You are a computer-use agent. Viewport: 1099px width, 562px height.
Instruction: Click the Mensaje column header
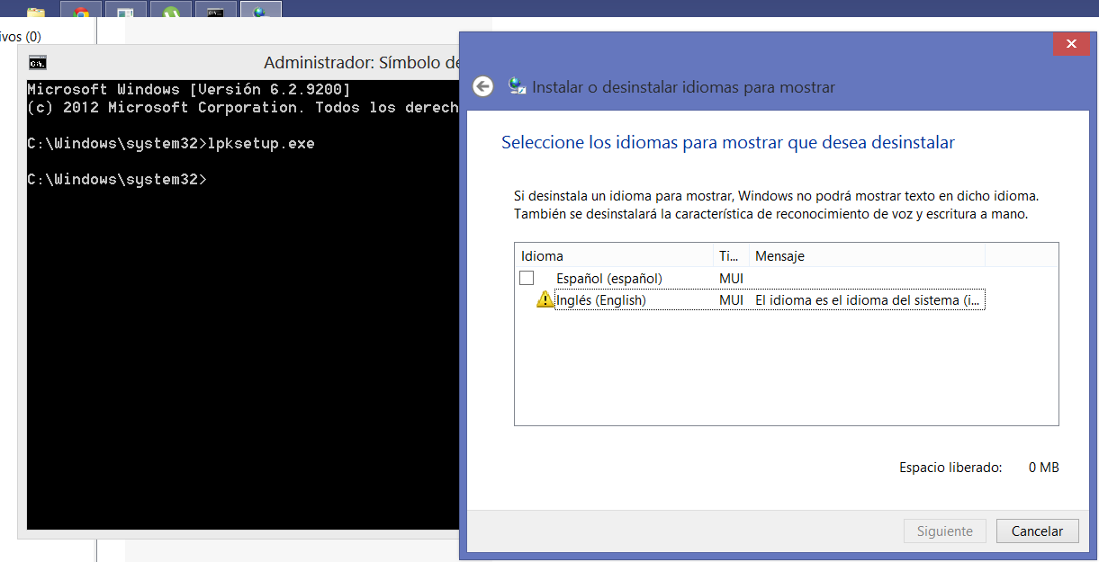point(868,256)
